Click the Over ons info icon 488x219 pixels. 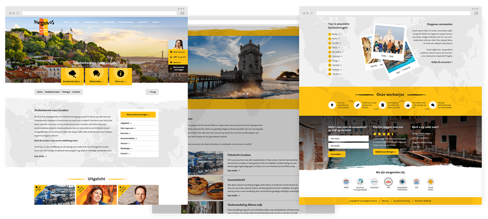(121, 73)
